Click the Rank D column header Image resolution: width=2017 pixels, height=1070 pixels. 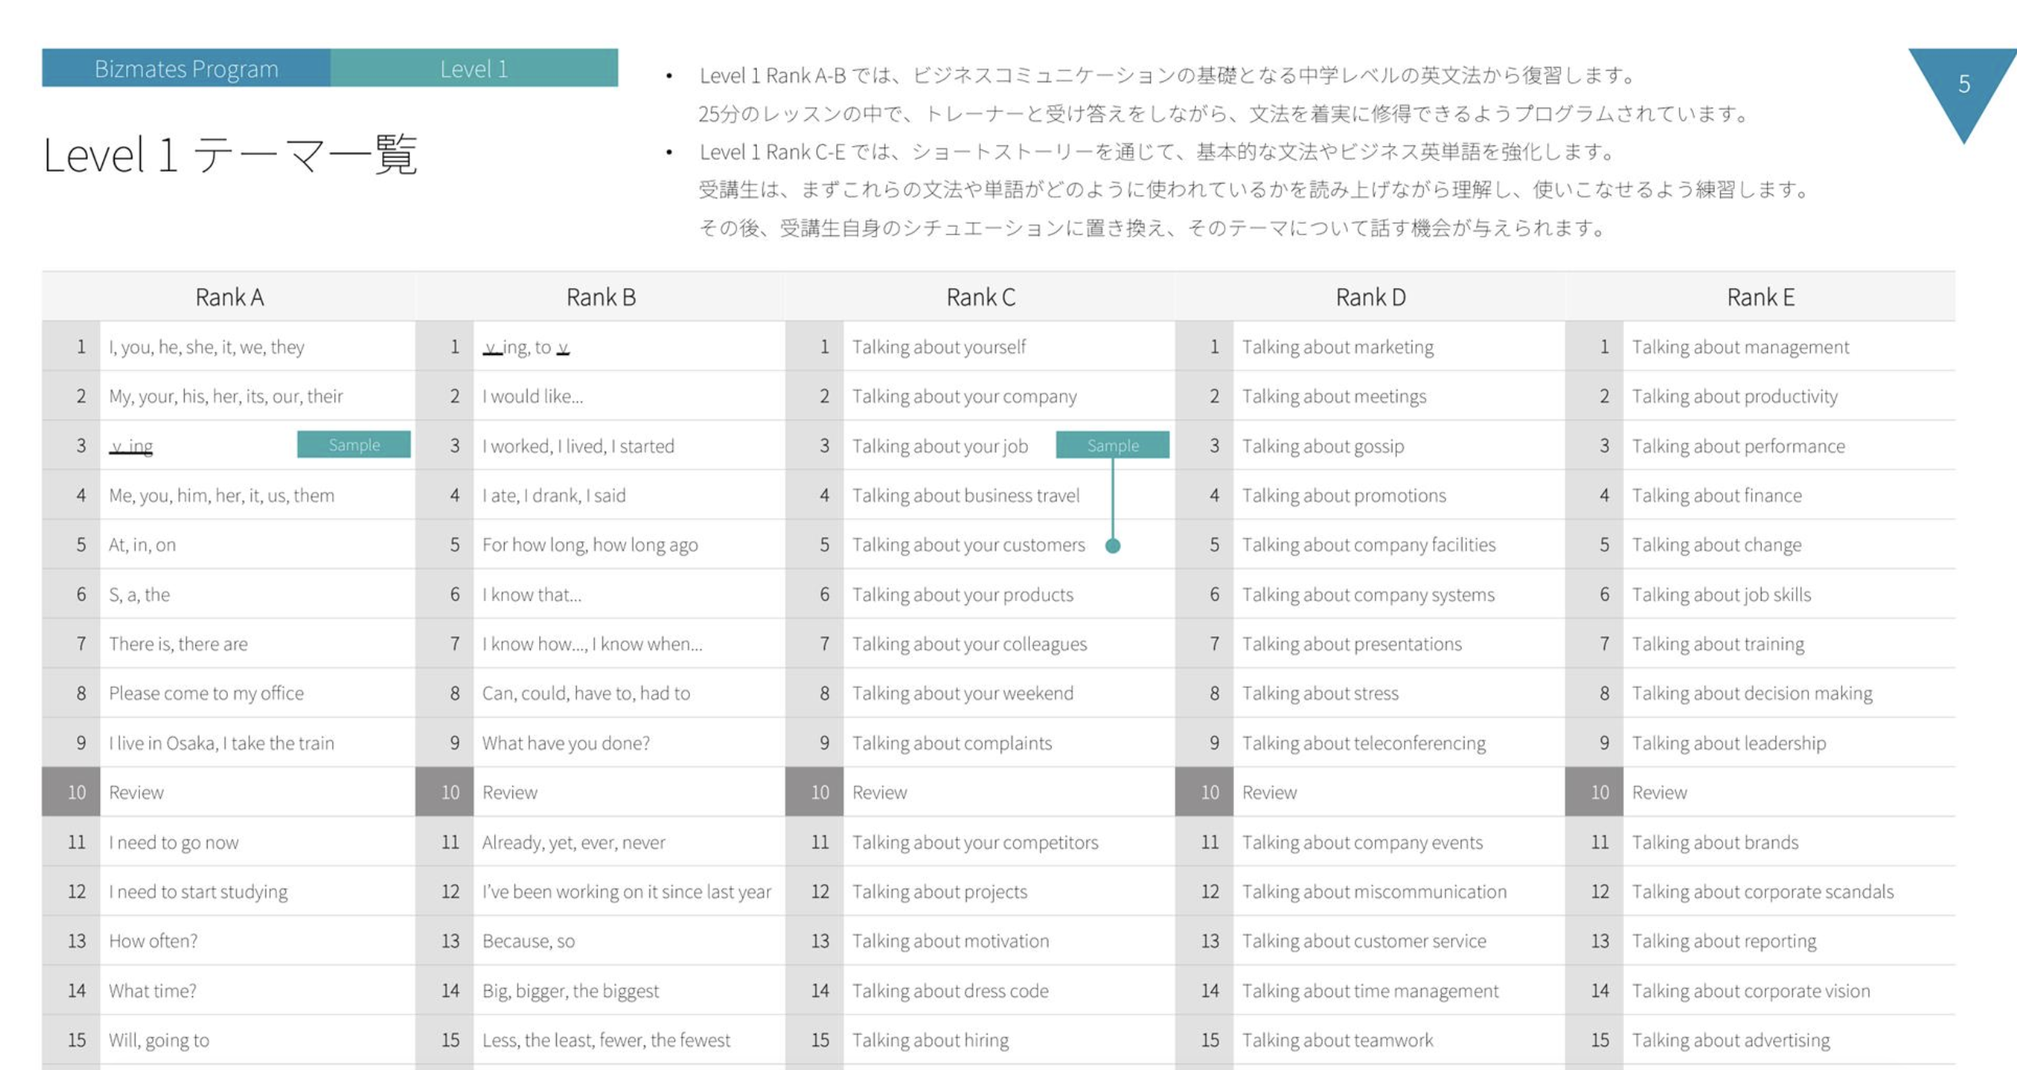tap(1370, 297)
